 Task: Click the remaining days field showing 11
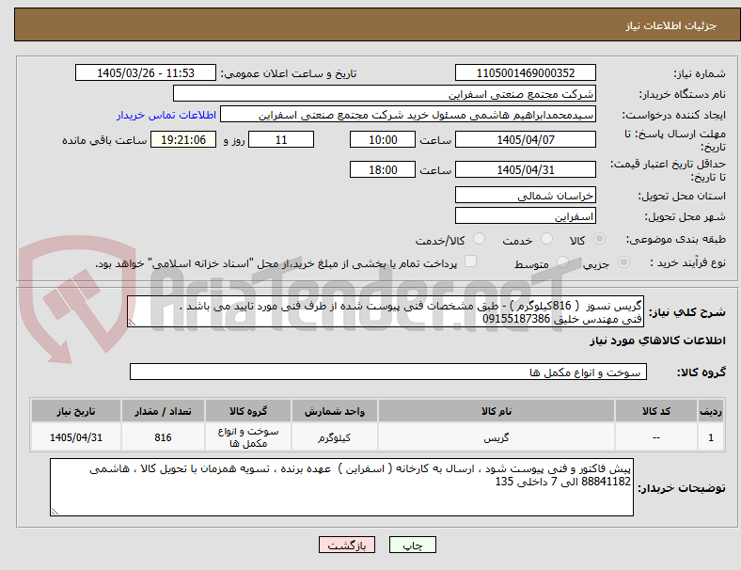click(281, 140)
